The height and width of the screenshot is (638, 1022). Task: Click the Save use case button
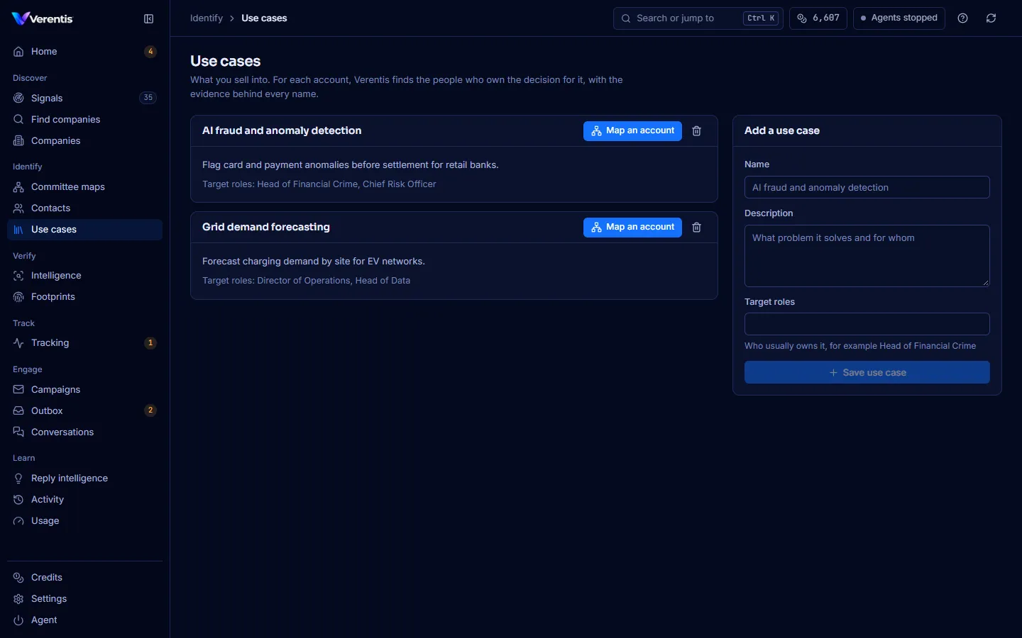867,372
